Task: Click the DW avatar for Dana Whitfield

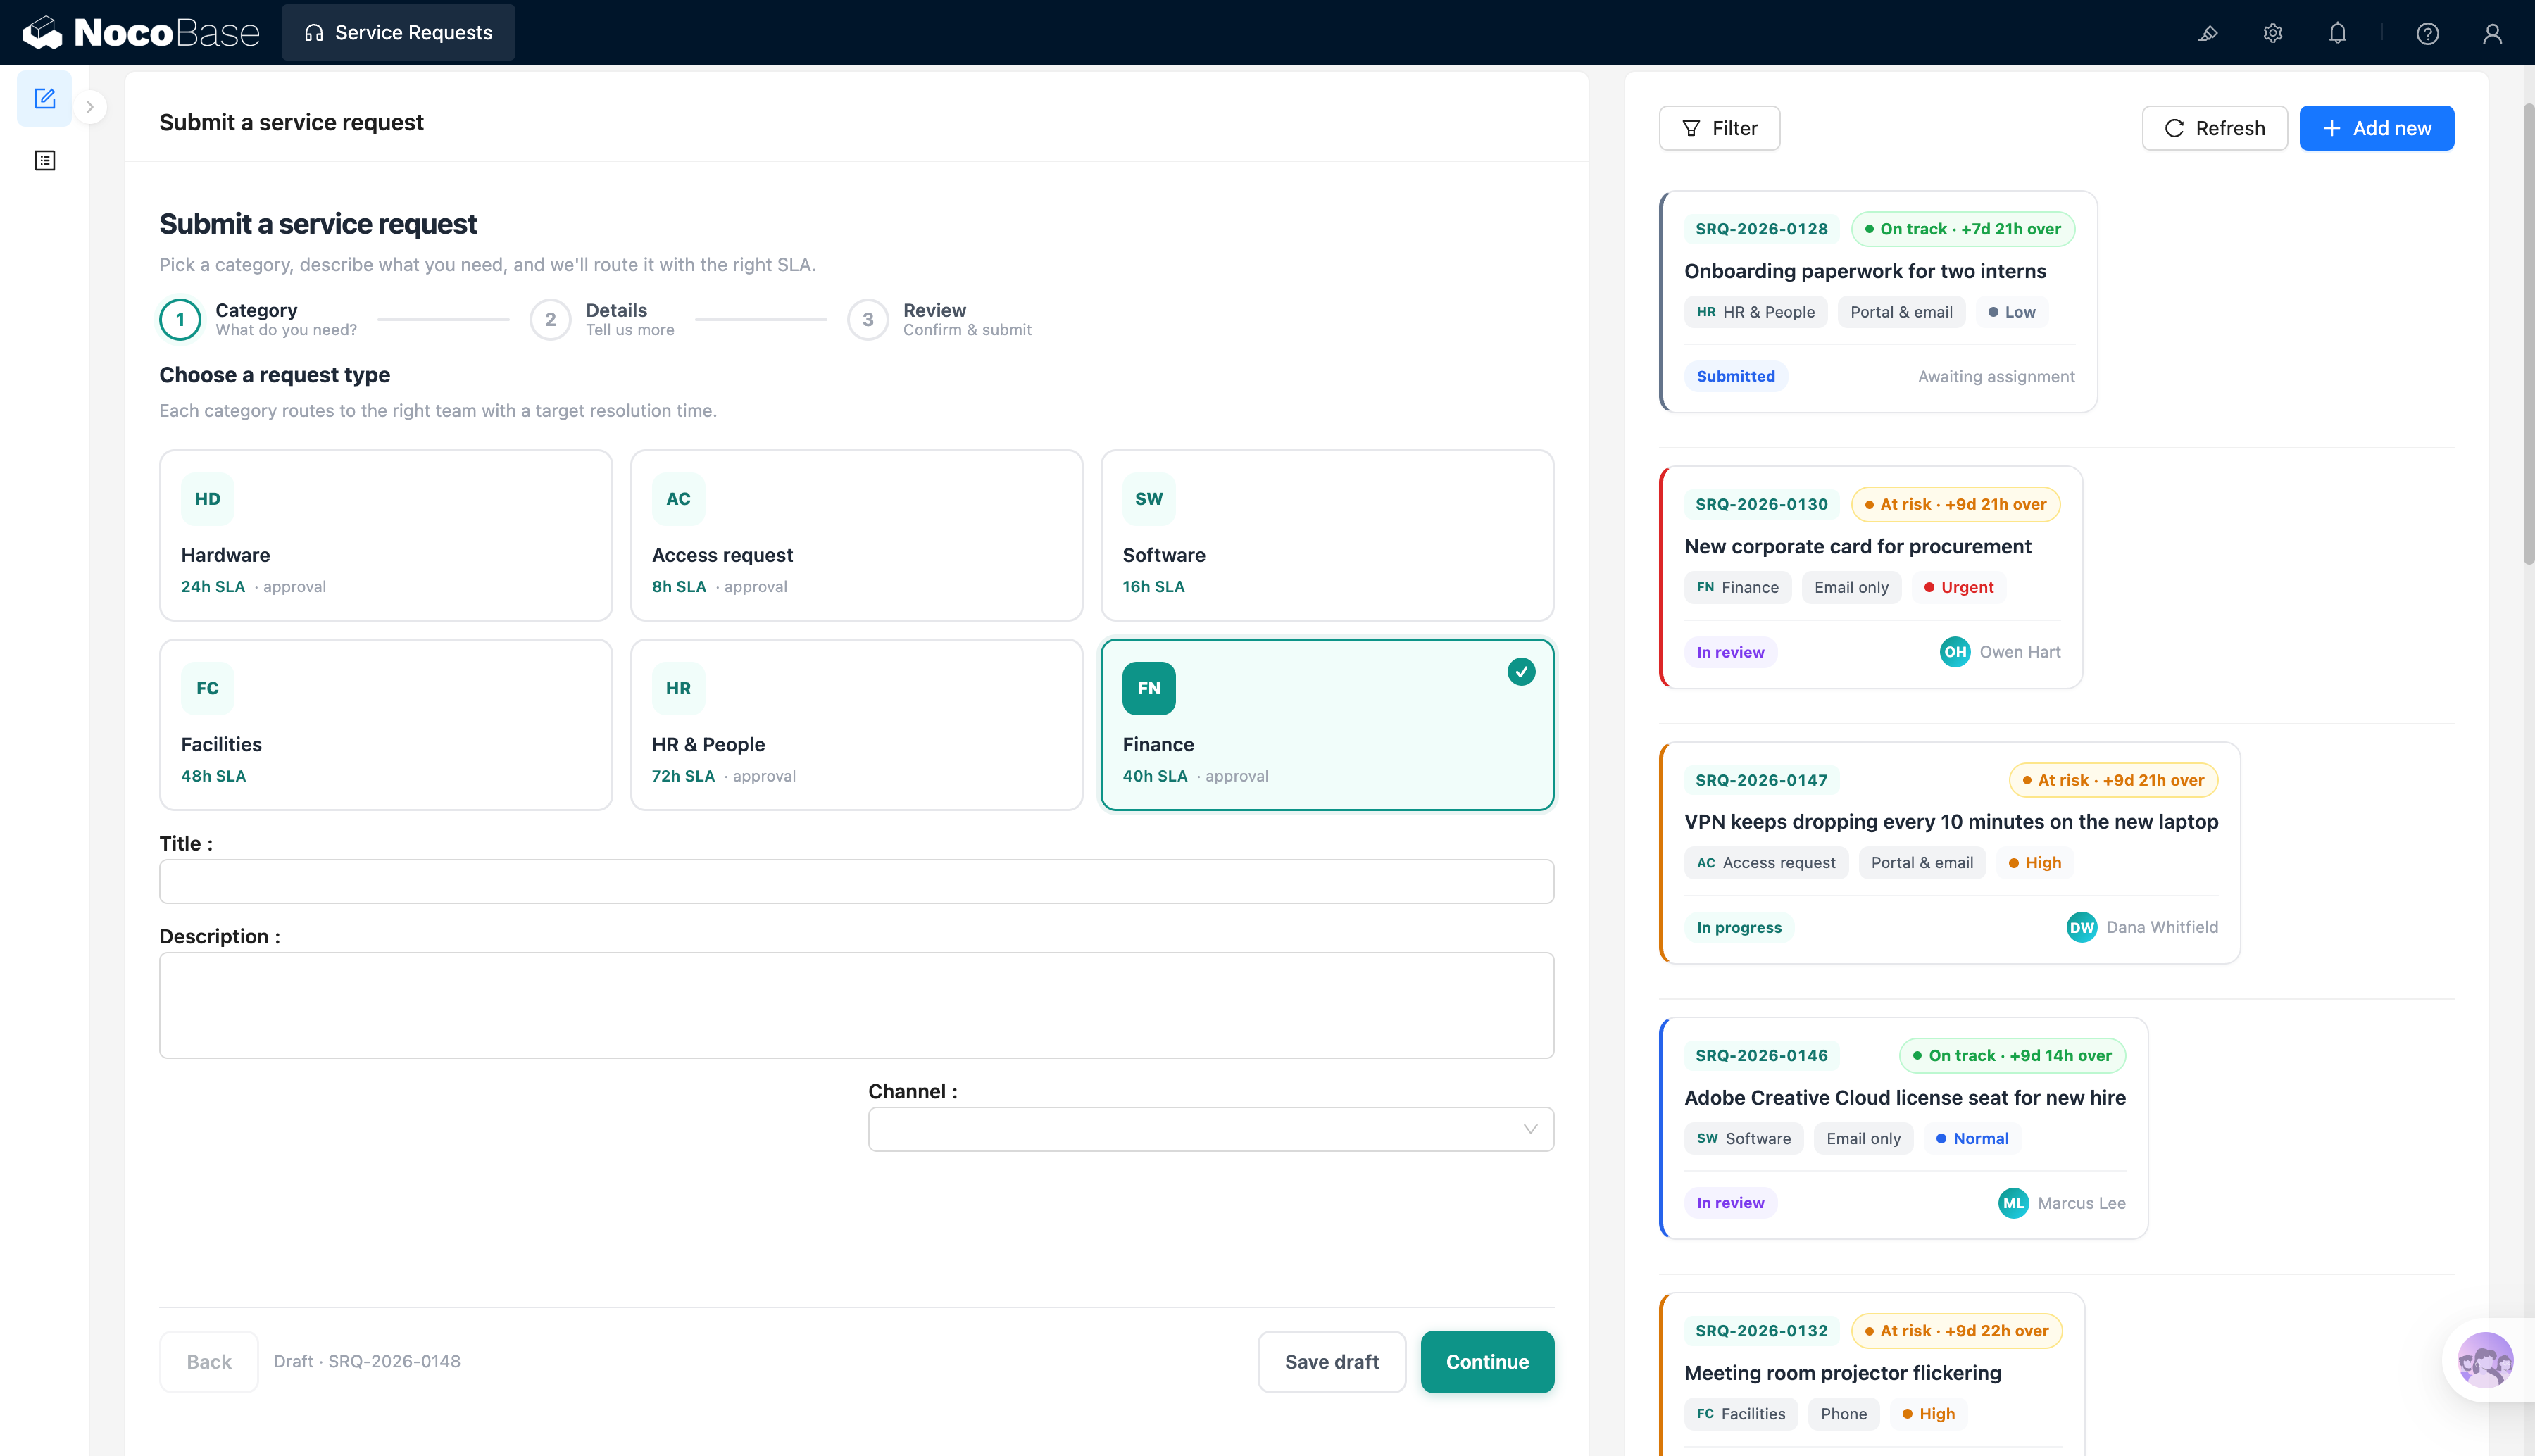Action: pos(2082,927)
